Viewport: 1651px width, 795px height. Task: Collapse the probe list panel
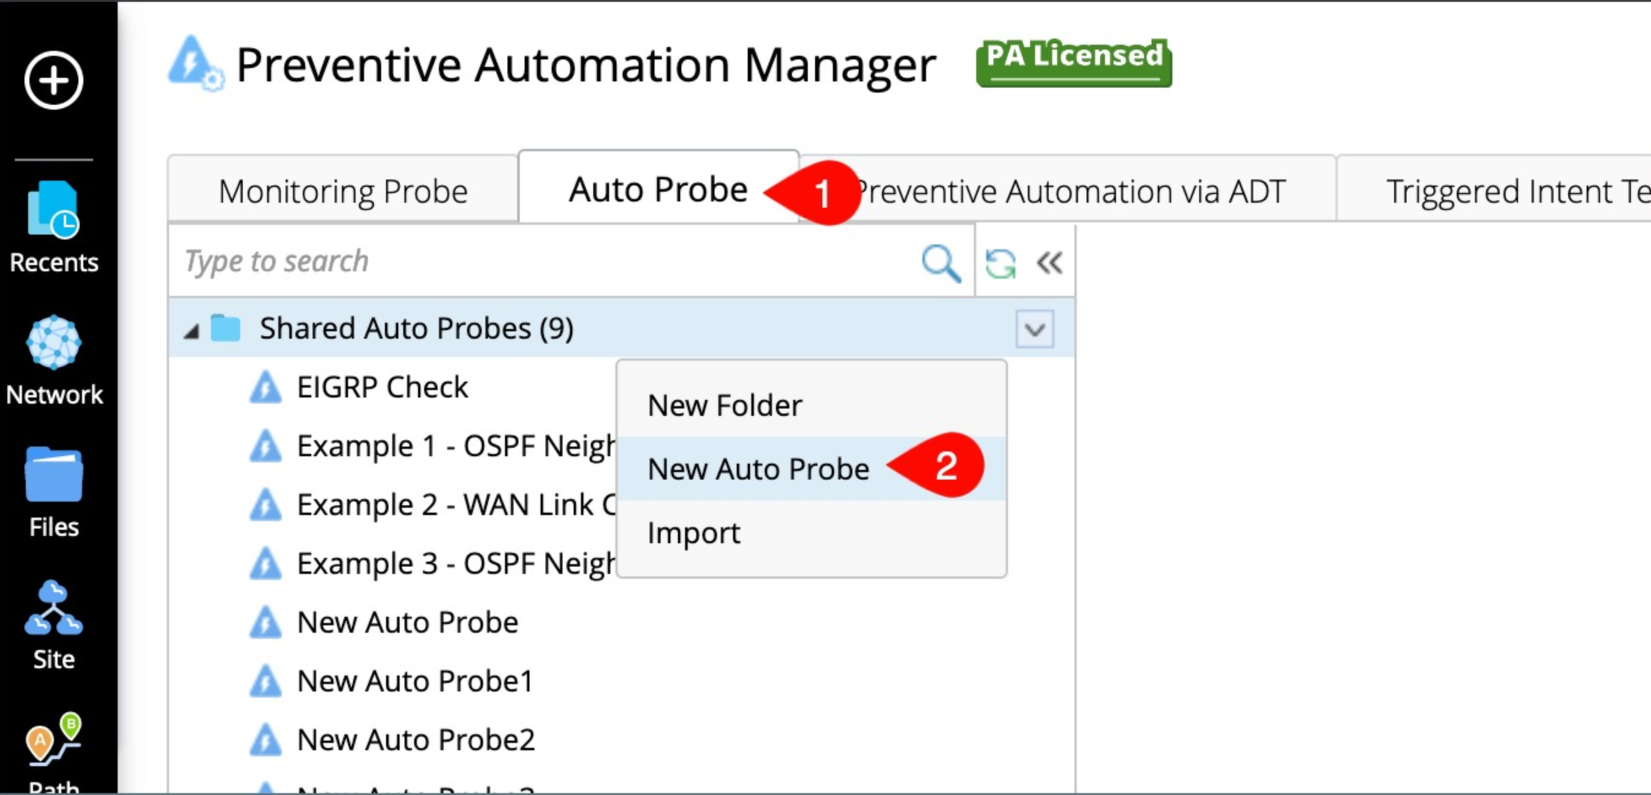click(x=1049, y=263)
